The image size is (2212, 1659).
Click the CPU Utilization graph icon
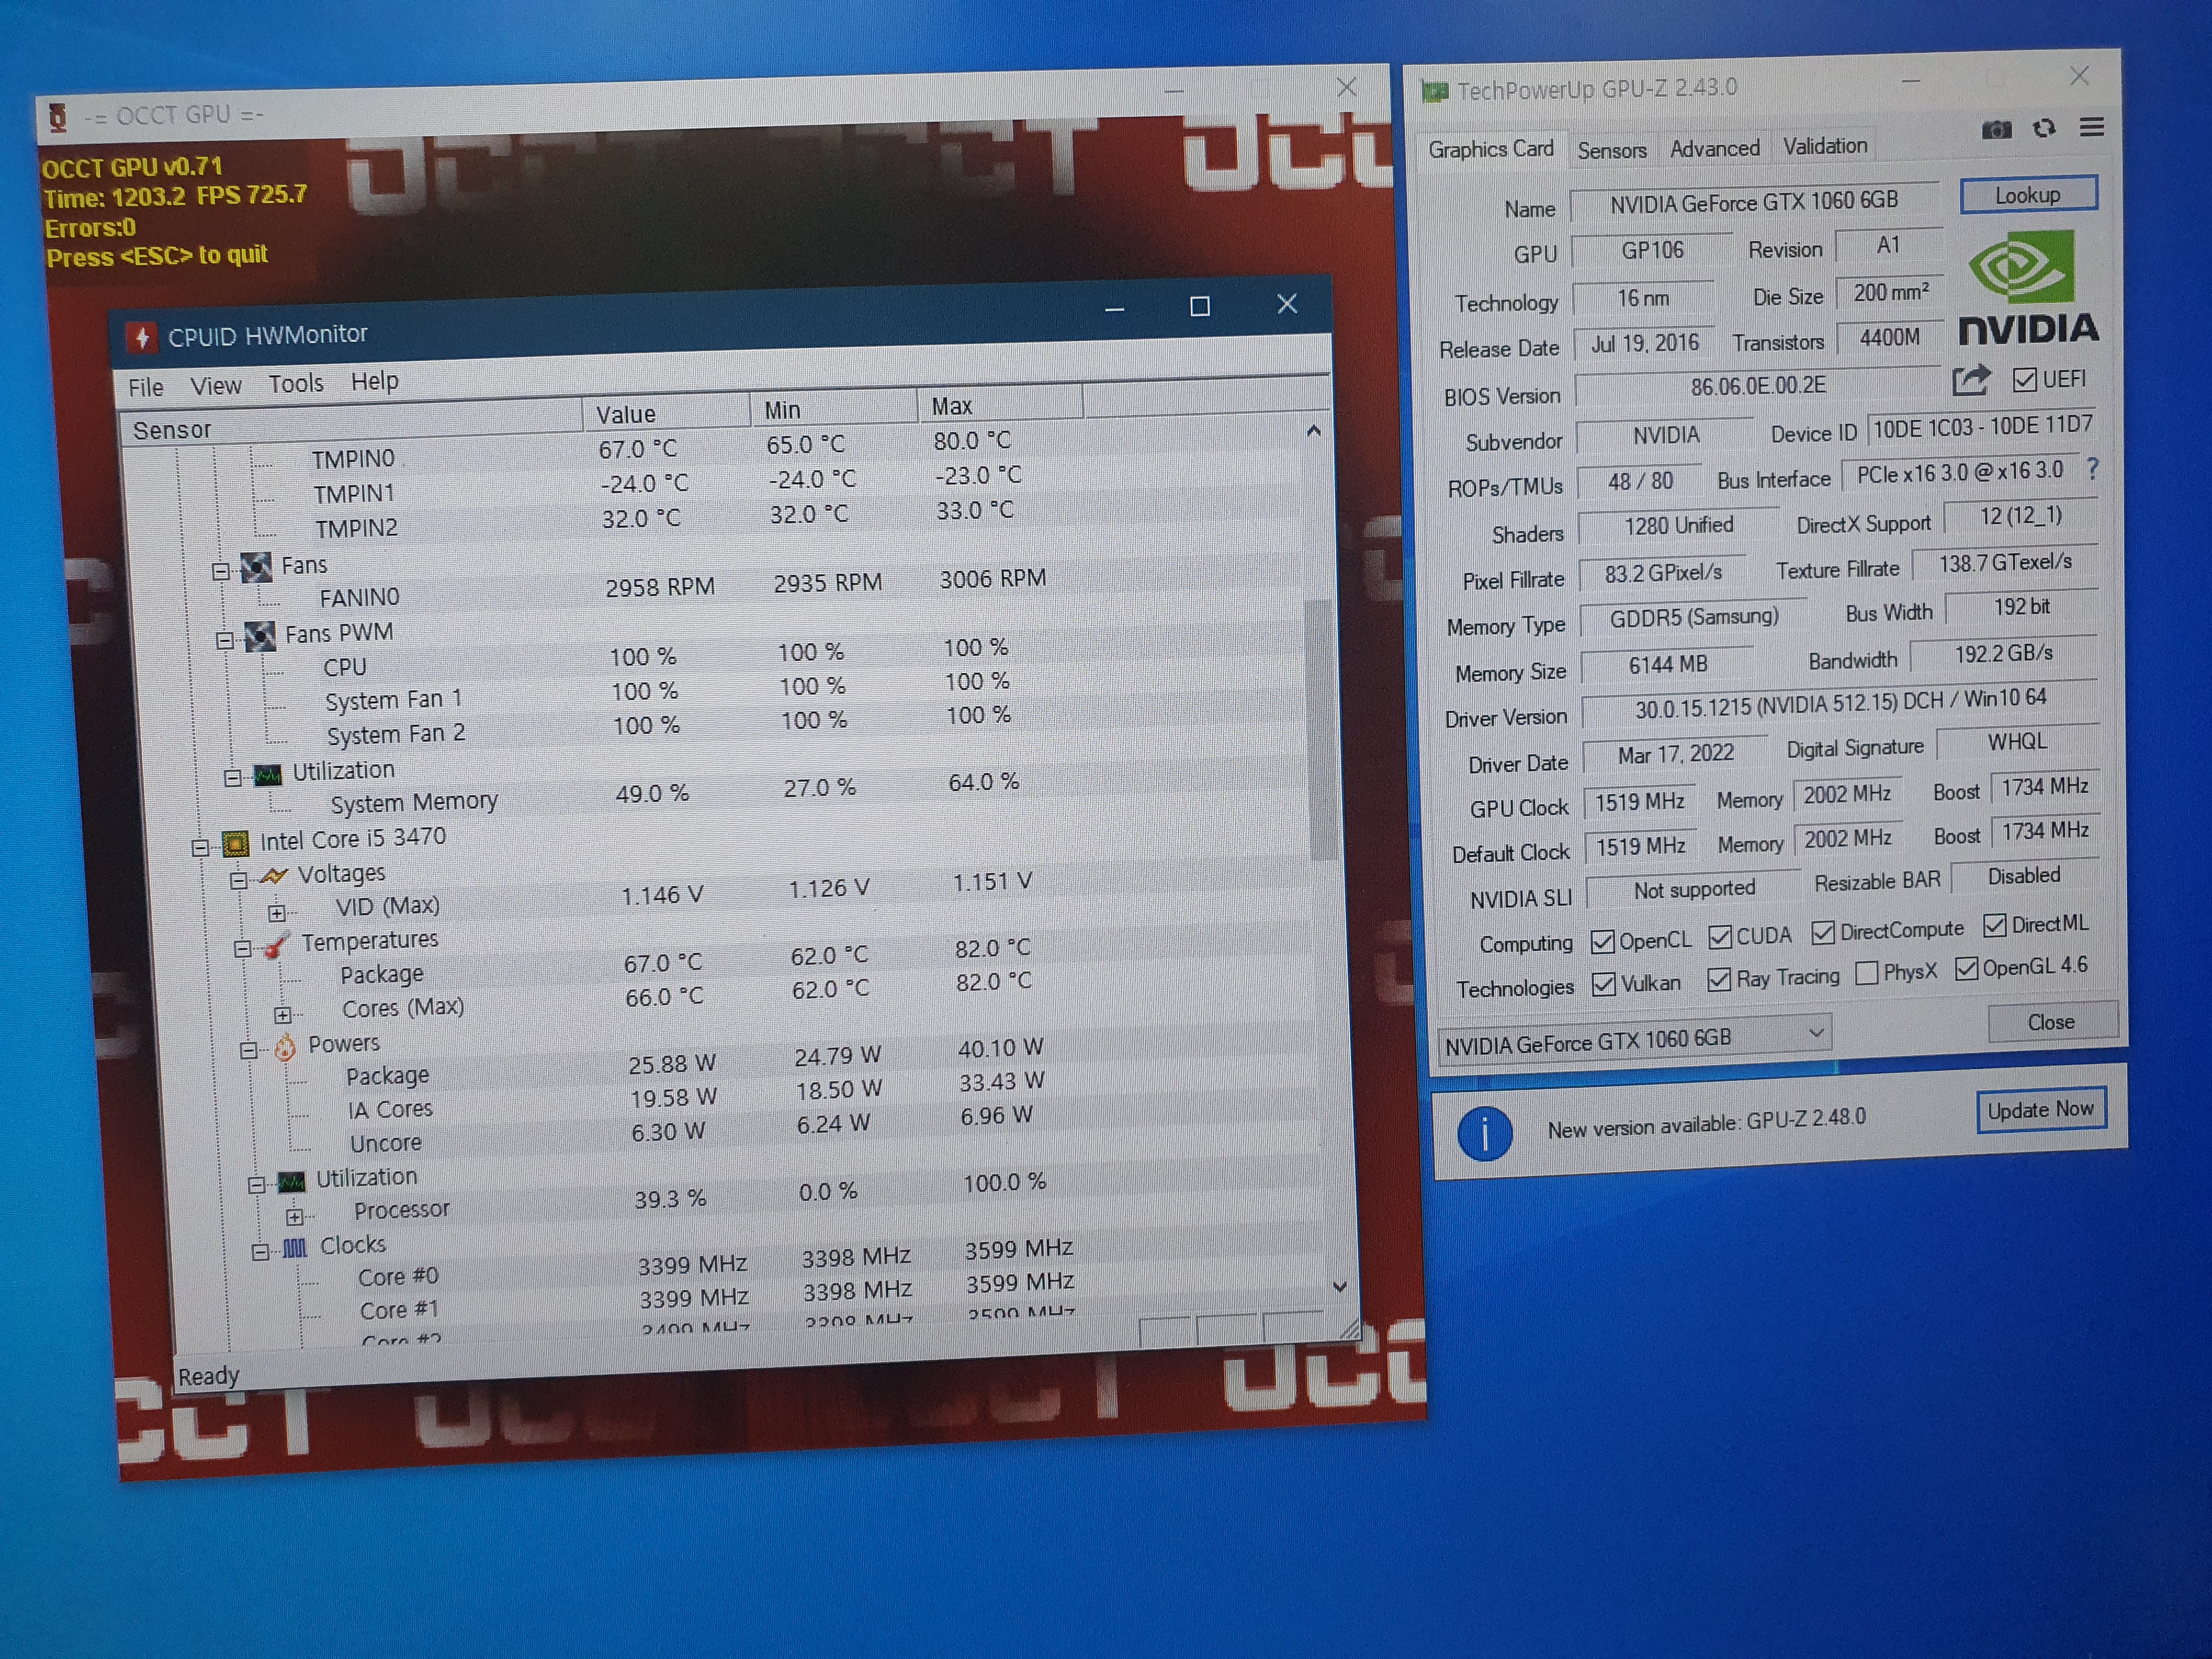(x=291, y=1182)
